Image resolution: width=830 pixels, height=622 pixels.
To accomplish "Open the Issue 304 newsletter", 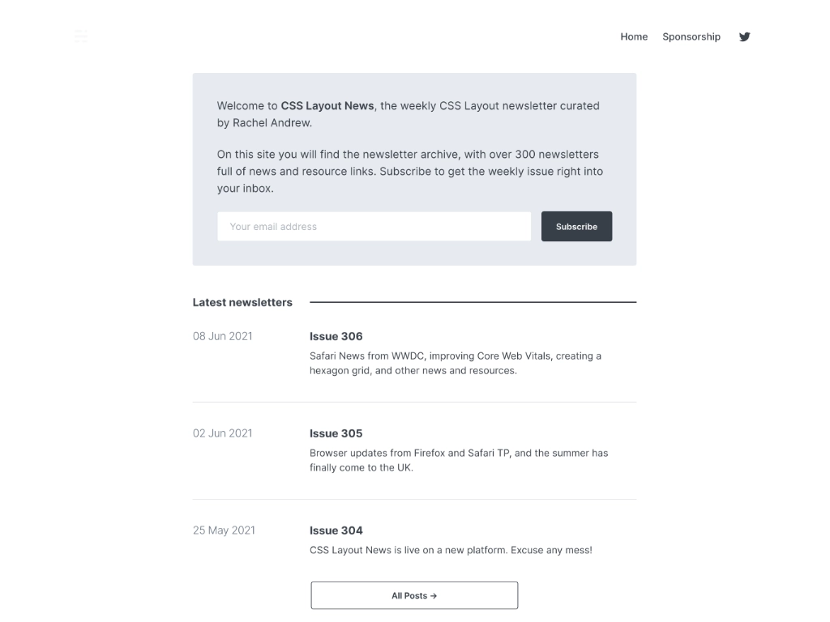I will click(x=336, y=530).
